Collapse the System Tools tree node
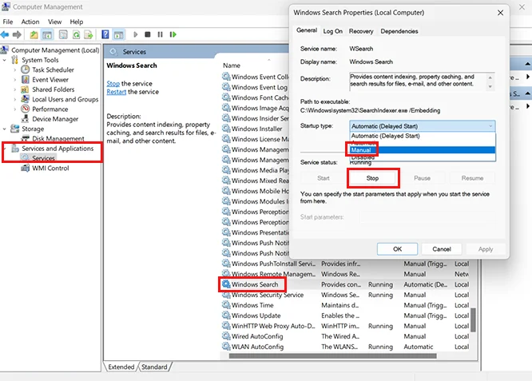Viewport: 532px width, 381px height. click(5, 60)
